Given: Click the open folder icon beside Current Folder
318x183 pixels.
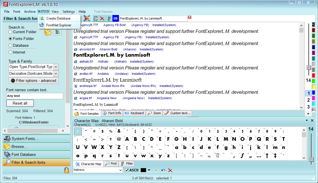Looking at the screenshot, I should click(x=48, y=32).
